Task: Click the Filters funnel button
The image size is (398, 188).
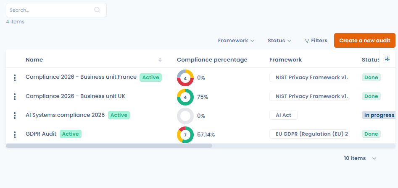Action: point(316,41)
